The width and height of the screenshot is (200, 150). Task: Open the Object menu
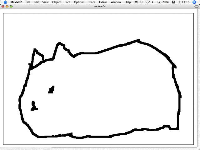coord(56,2)
